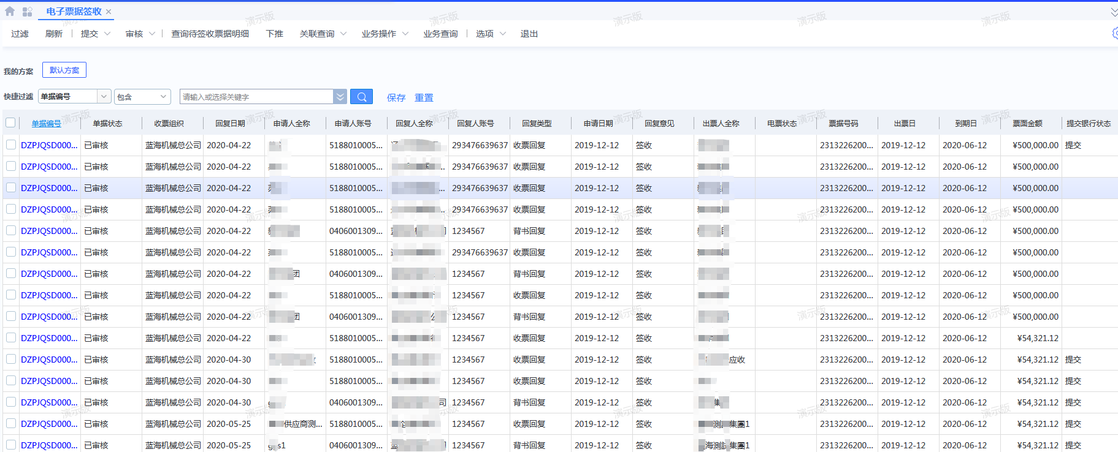Check the checkbox of first ¥54,321.12 row

tap(11, 337)
